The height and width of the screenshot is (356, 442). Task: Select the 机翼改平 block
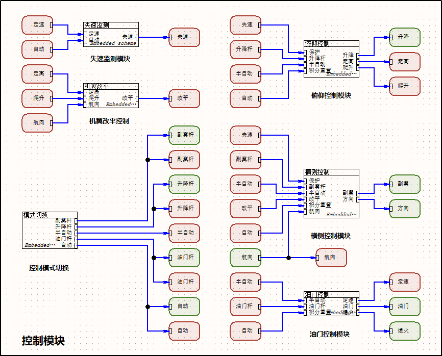click(x=111, y=96)
